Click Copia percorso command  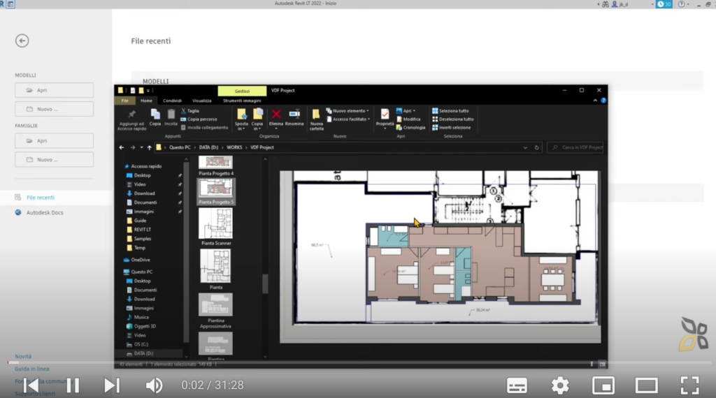pyautogui.click(x=199, y=119)
